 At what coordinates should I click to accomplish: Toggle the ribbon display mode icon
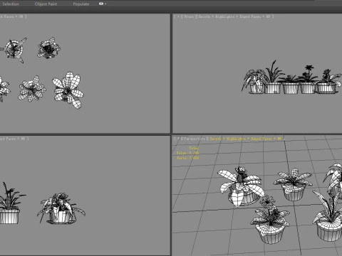(x=101, y=4)
